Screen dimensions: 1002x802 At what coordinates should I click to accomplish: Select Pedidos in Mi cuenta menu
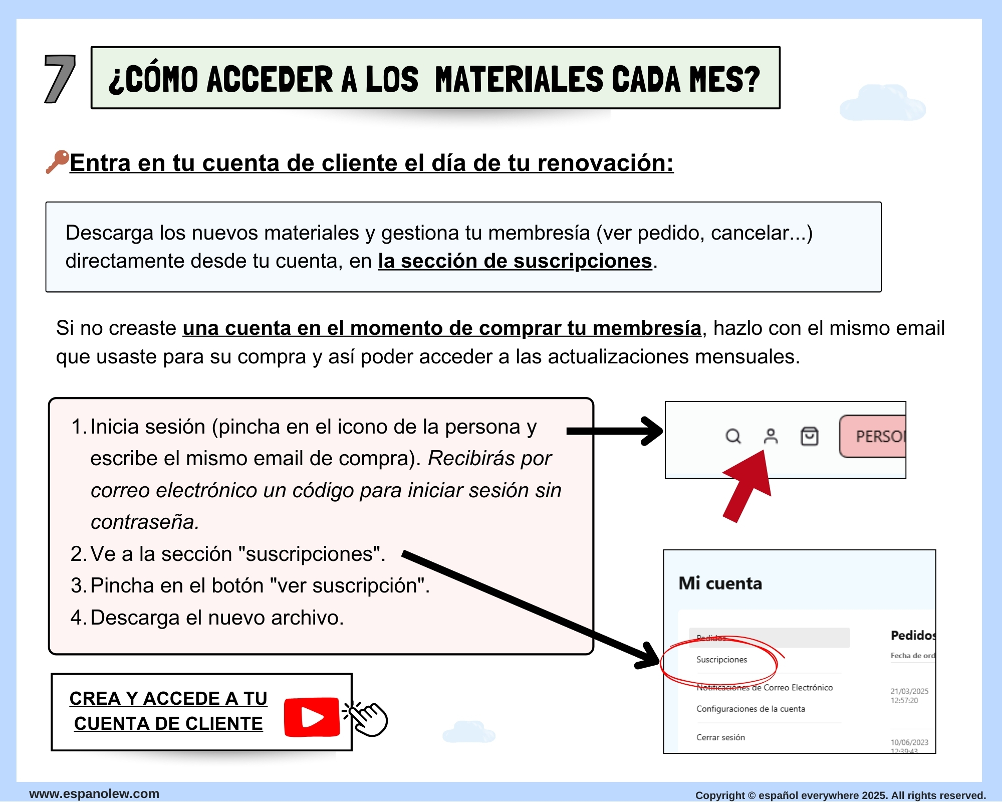point(769,638)
